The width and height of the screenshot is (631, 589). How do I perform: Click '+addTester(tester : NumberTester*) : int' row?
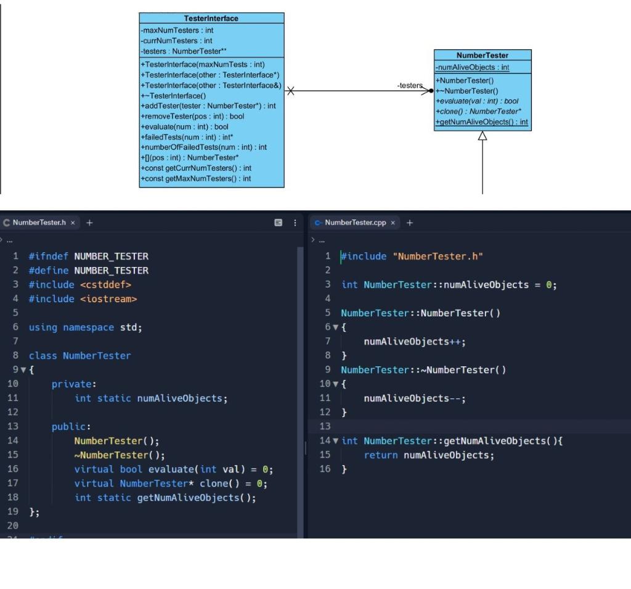(208, 106)
